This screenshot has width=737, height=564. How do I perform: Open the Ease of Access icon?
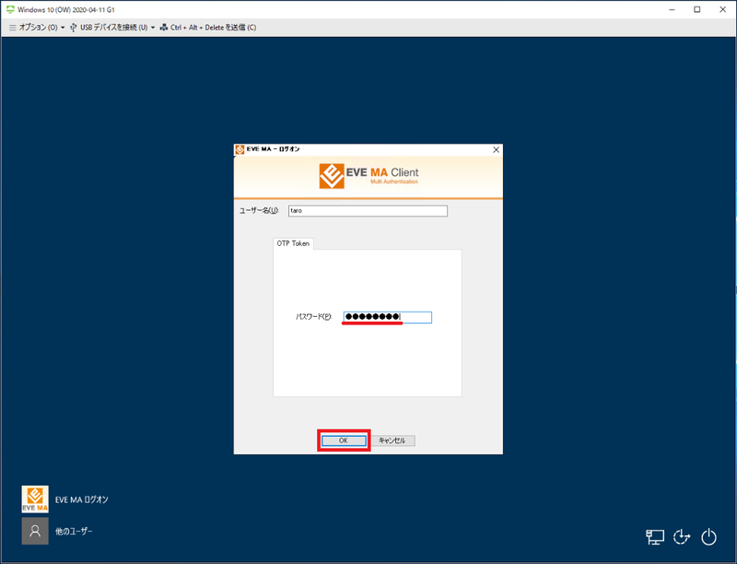click(682, 536)
